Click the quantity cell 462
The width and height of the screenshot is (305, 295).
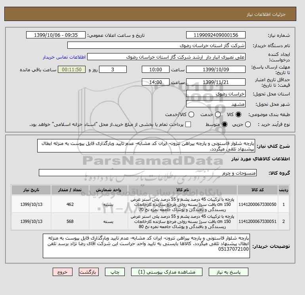[70, 204]
